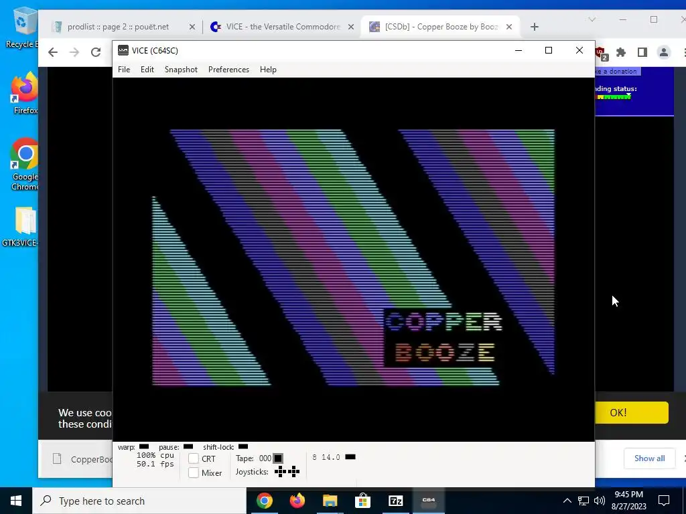686x514 pixels.
Task: Click the Copper Booze emulator screen
Action: coord(354,259)
